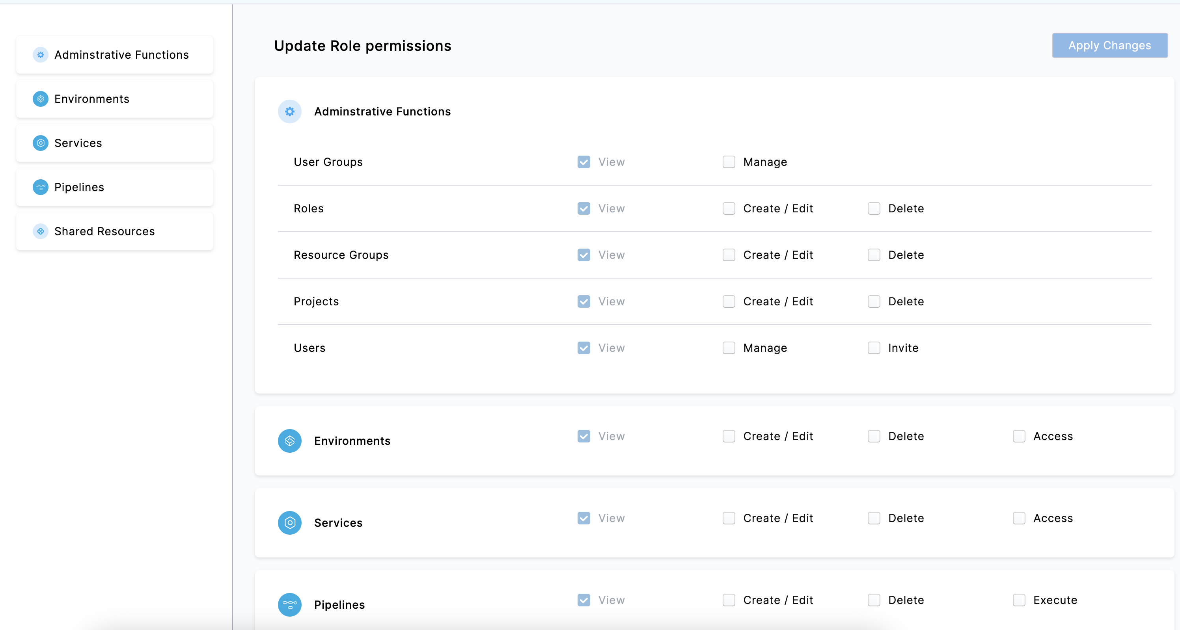The height and width of the screenshot is (630, 1180).
Task: Toggle View checkbox for Projects
Action: pyautogui.click(x=583, y=301)
